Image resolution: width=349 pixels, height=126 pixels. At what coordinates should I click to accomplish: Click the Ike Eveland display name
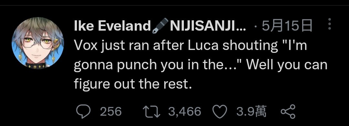(x=112, y=26)
